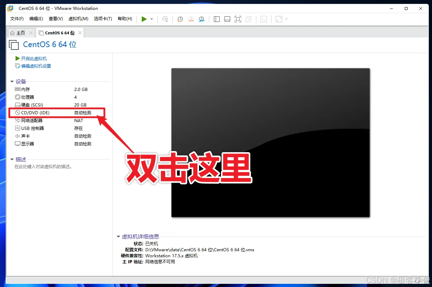Click the VMware icon in the title bar
Image resolution: width=432 pixels, height=287 pixels.
(11, 8)
